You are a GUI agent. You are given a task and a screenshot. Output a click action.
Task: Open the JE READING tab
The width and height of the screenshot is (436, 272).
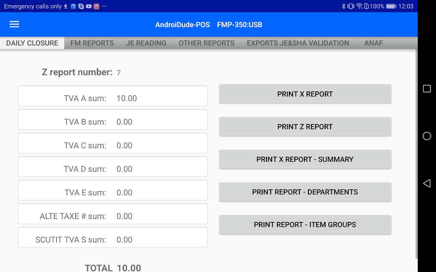tap(146, 43)
